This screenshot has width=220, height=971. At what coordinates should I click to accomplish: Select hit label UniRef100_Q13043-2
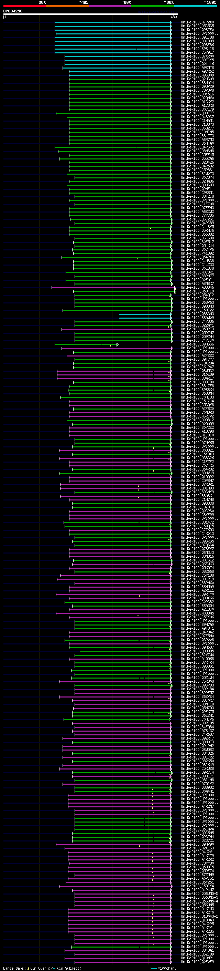point(199,916)
